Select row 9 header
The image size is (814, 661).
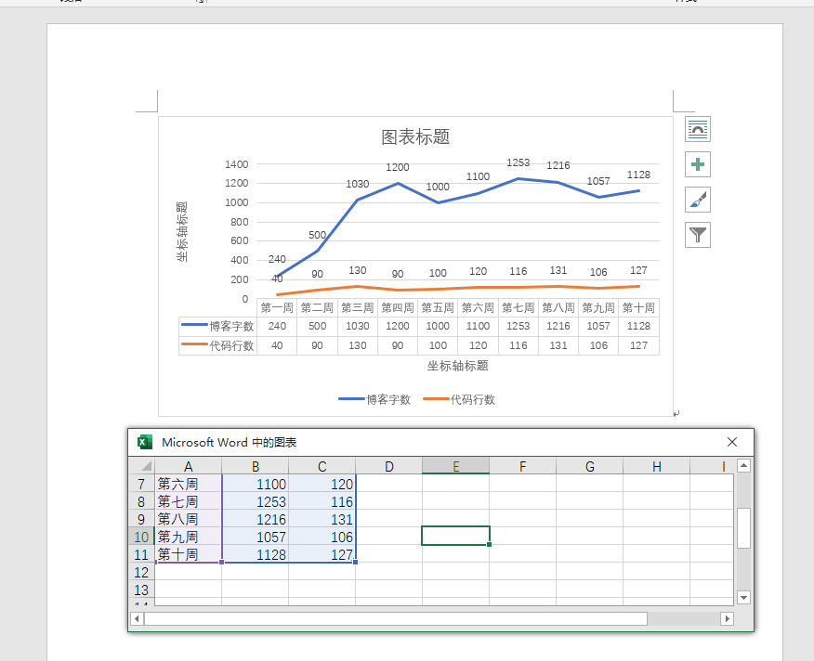pos(141,519)
